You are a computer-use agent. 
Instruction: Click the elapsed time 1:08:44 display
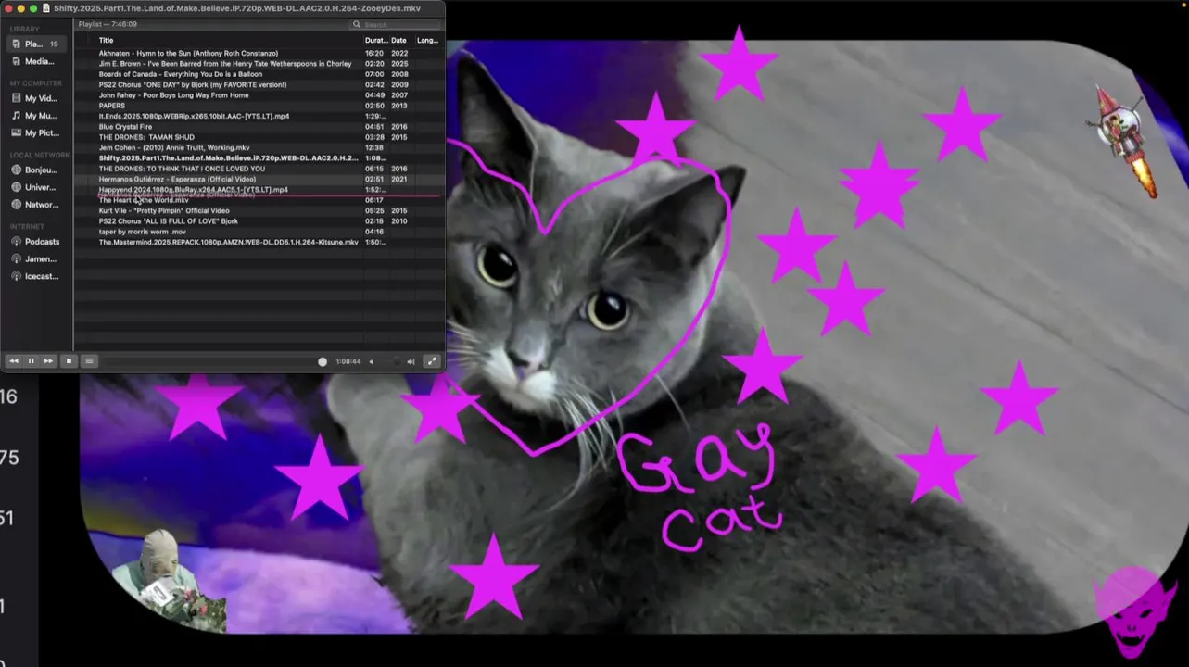(348, 362)
